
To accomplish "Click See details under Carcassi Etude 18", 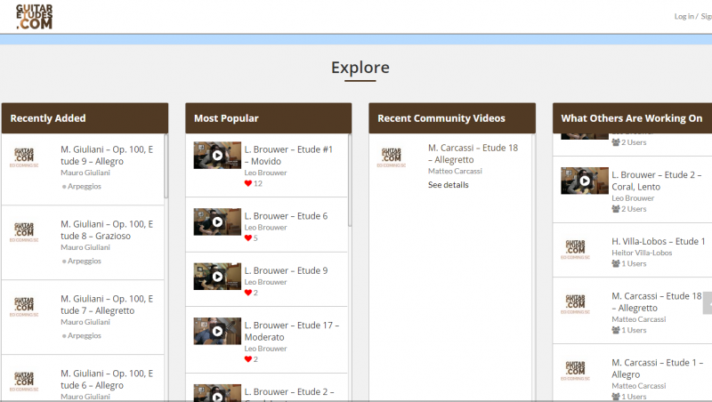I will tap(449, 185).
